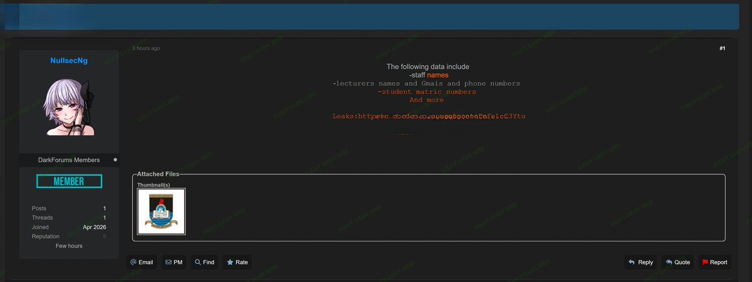
Task: Select the 'And more' line
Action: (x=427, y=99)
